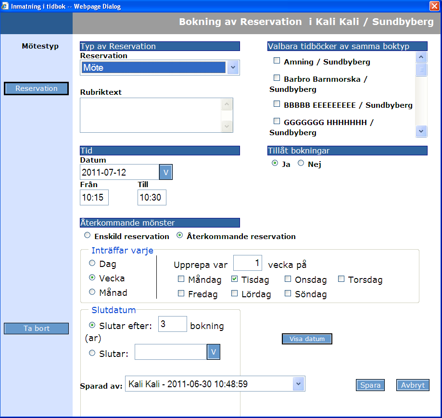Select the Månad recurrence radio button
This screenshot has height=418, width=442.
coord(92,291)
